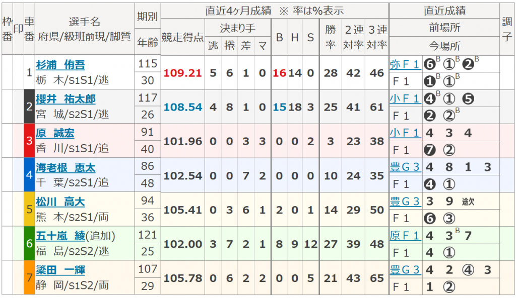Open the 原F1 previous venue link

tap(405, 235)
